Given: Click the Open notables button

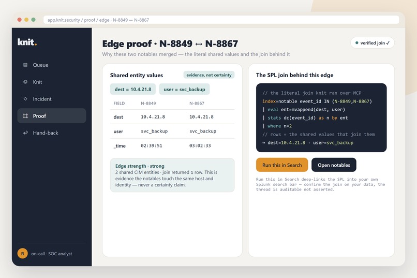Looking at the screenshot, I should (334, 165).
